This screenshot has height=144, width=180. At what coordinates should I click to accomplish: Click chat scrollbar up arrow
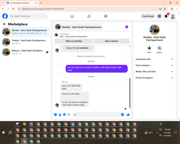(130, 46)
